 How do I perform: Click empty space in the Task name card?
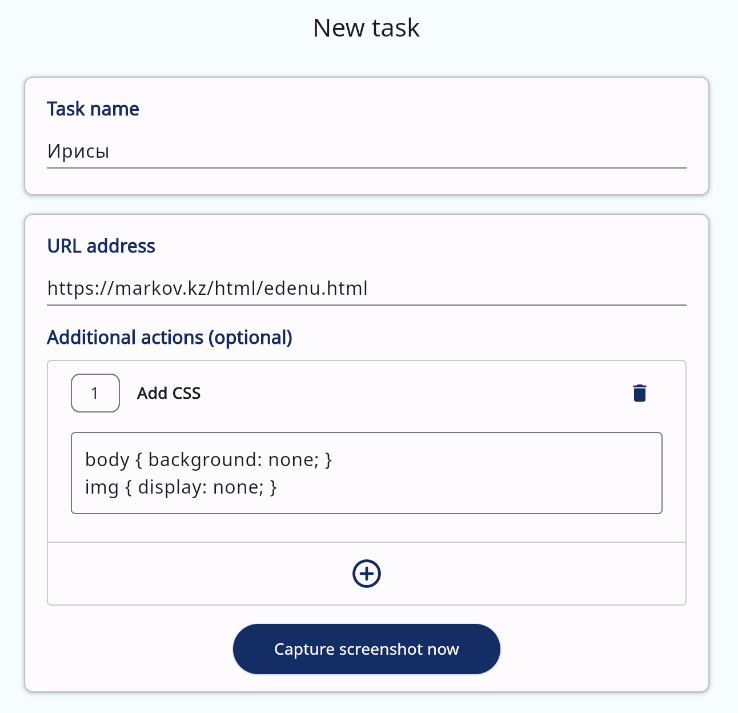click(400, 109)
